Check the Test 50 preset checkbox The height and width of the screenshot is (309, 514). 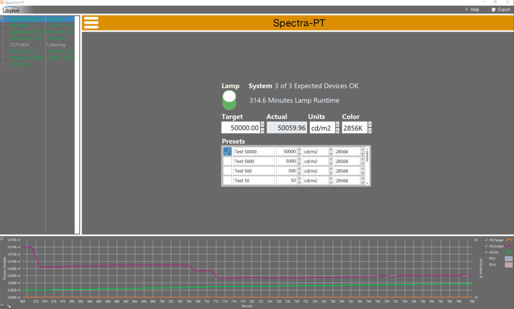tap(227, 180)
